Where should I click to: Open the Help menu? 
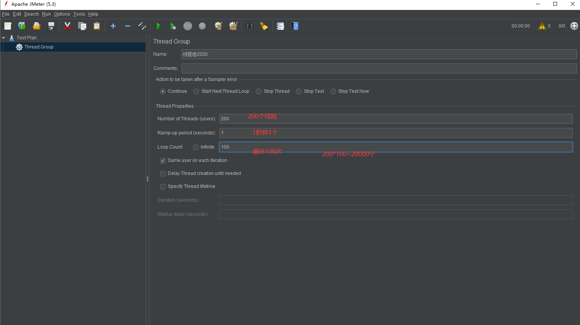click(x=93, y=14)
